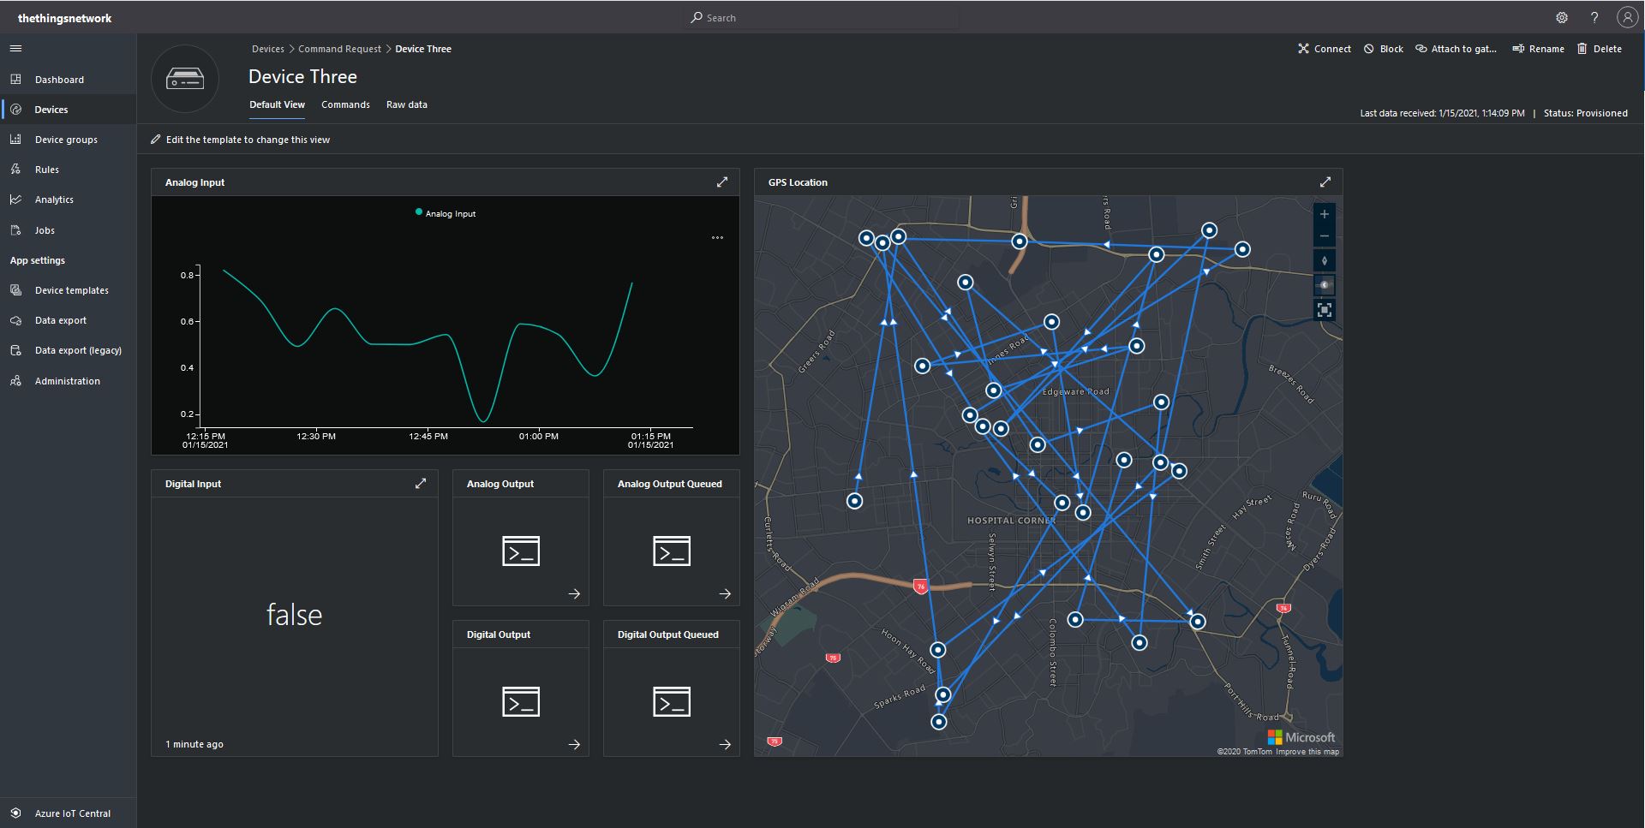This screenshot has height=828, width=1645.
Task: Toggle map full-screen fit control
Action: click(1324, 310)
